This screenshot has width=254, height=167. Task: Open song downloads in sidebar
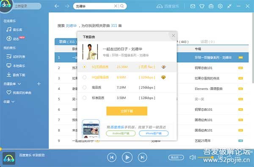point(16,75)
